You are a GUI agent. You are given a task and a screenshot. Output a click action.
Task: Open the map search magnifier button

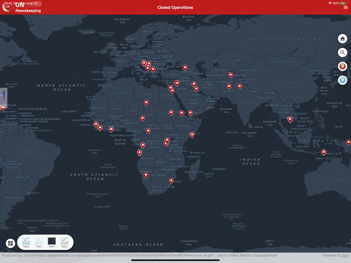click(342, 53)
